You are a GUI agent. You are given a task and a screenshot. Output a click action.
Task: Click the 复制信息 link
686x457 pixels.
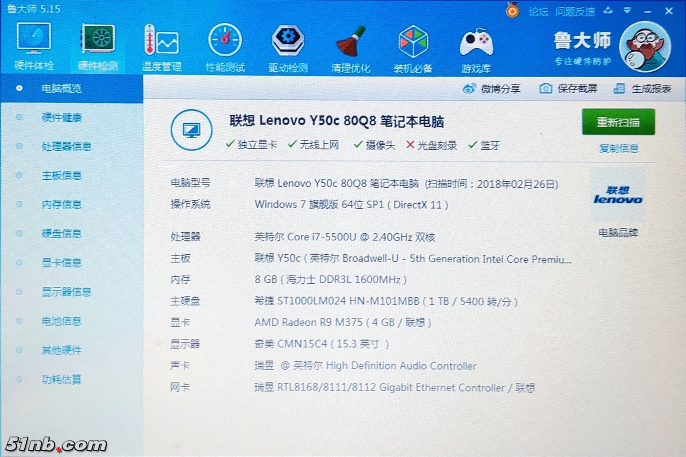tap(618, 149)
